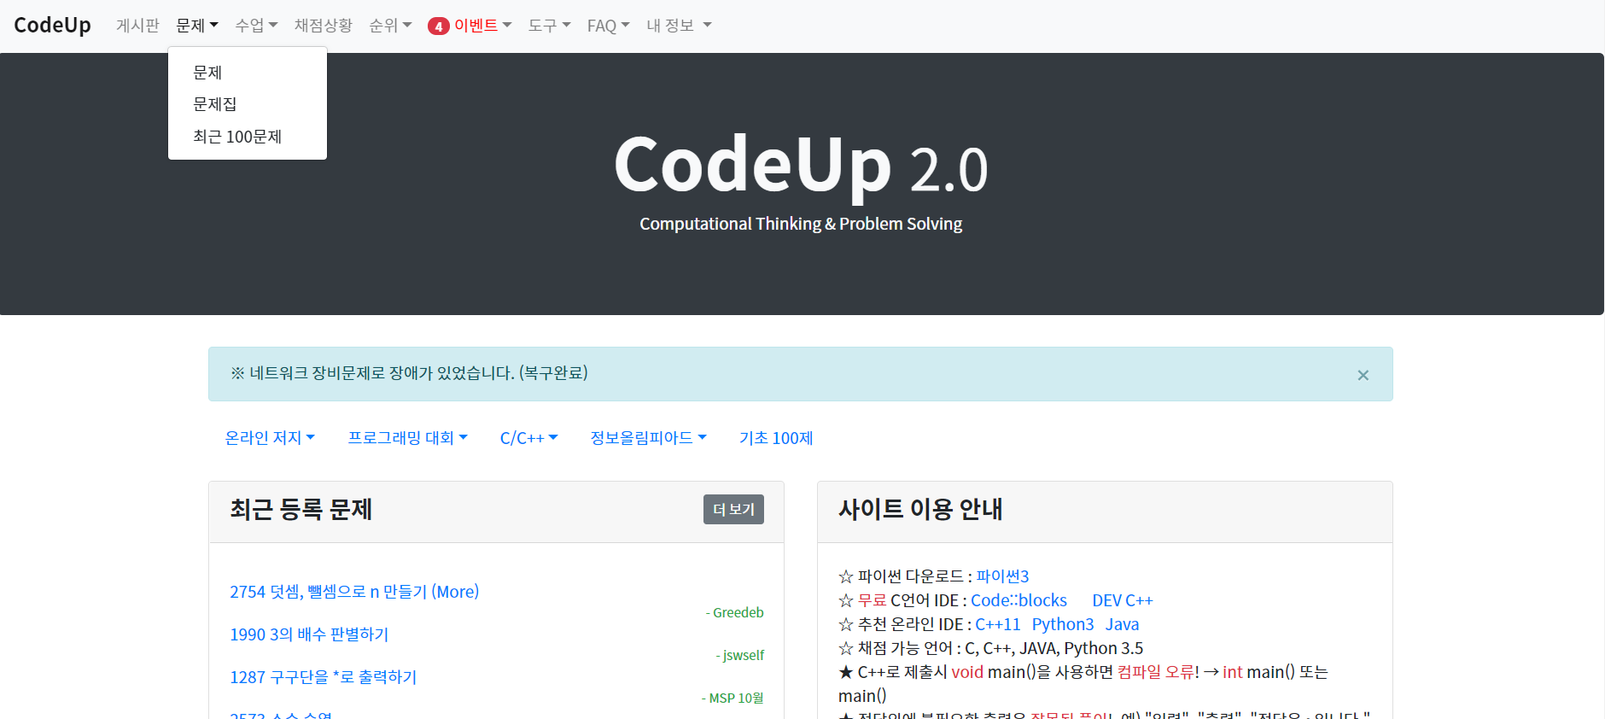Expand the 온라인 저지 dropdown
1605x719 pixels.
pos(270,438)
